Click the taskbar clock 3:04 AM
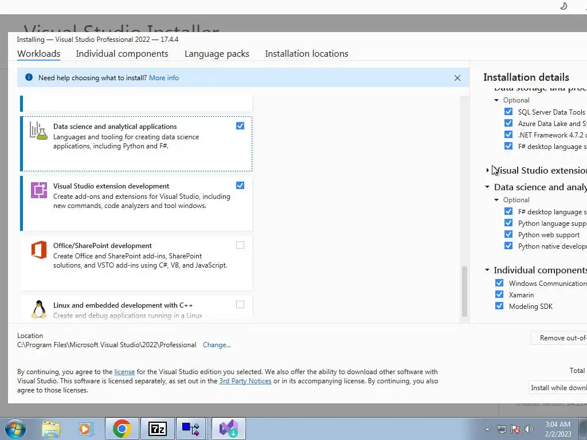This screenshot has width=587, height=440. 558,425
